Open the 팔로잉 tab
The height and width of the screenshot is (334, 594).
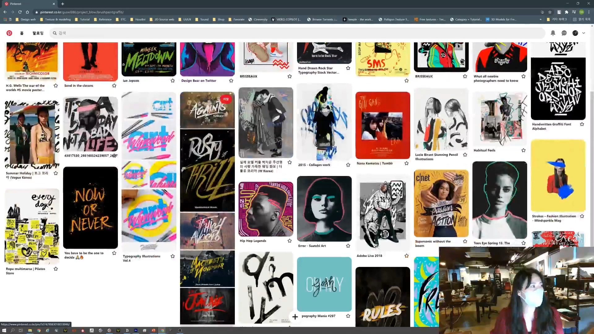click(38, 33)
